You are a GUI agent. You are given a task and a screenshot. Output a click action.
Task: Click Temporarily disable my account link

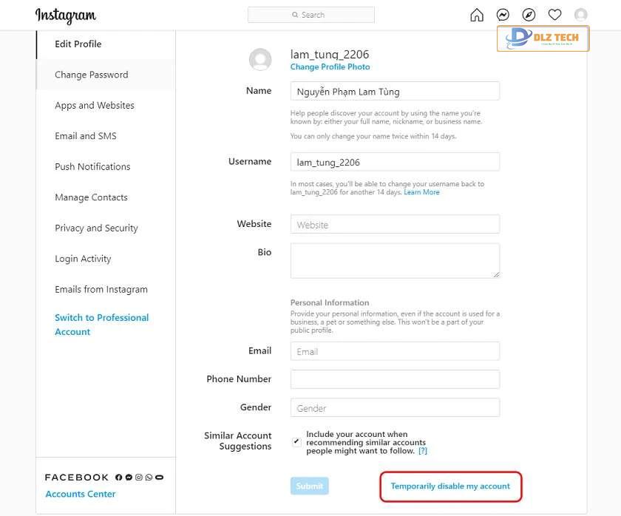point(450,486)
